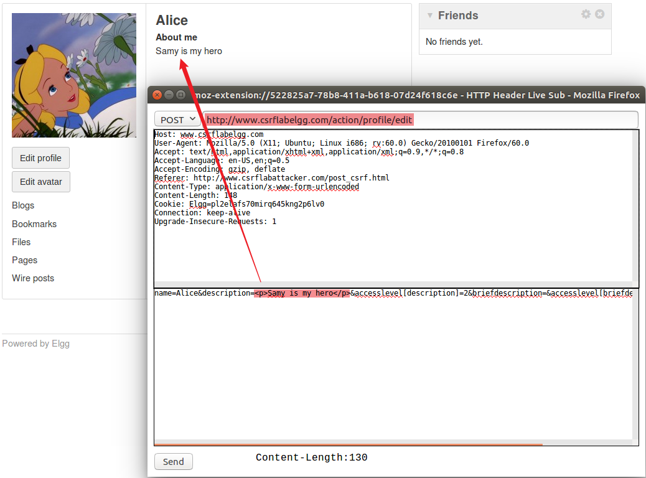Remove the Friends widget with its X icon
Image resolution: width=646 pixels, height=478 pixels.
600,14
